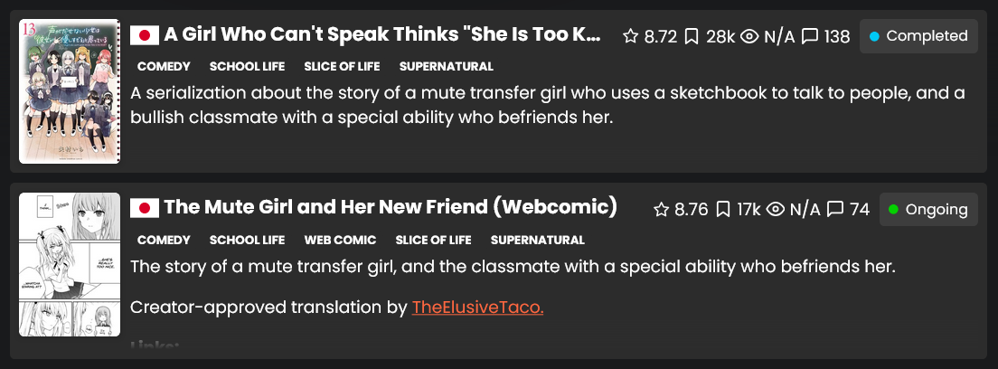The height and width of the screenshot is (369, 998).
Task: Open "The Mute Girl and Her New Friend" title
Action: point(391,207)
